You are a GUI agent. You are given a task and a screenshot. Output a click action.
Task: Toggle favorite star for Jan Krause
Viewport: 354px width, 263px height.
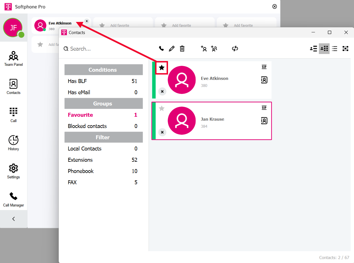click(162, 108)
